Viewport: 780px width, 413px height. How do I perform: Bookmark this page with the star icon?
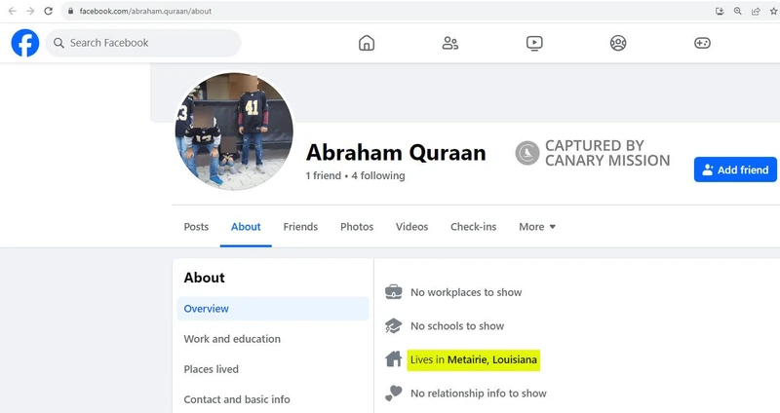773,11
